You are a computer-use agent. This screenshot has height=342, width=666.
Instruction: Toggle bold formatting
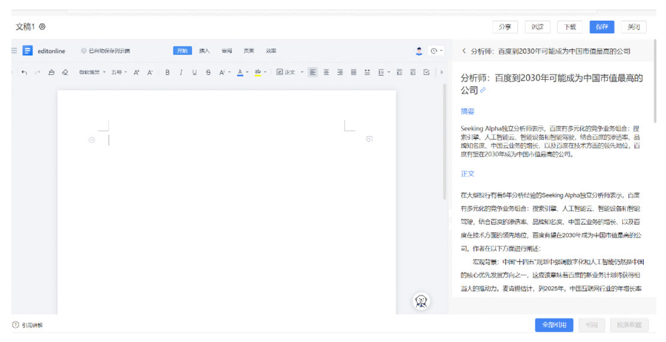click(167, 73)
